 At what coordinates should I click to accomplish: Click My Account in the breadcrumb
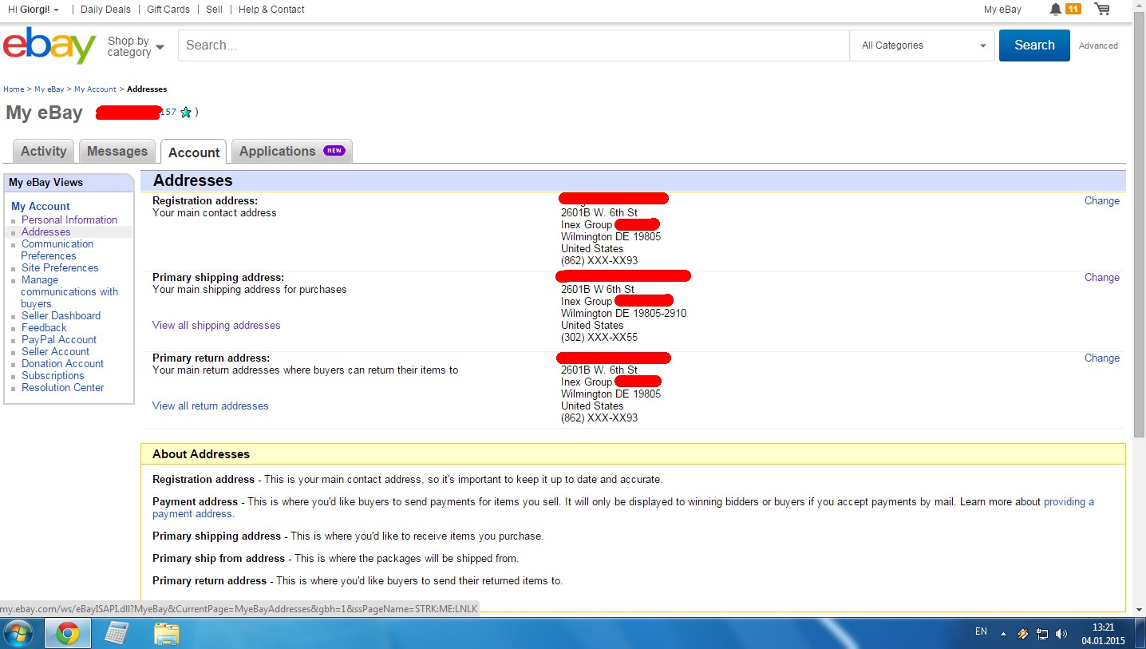pos(95,89)
